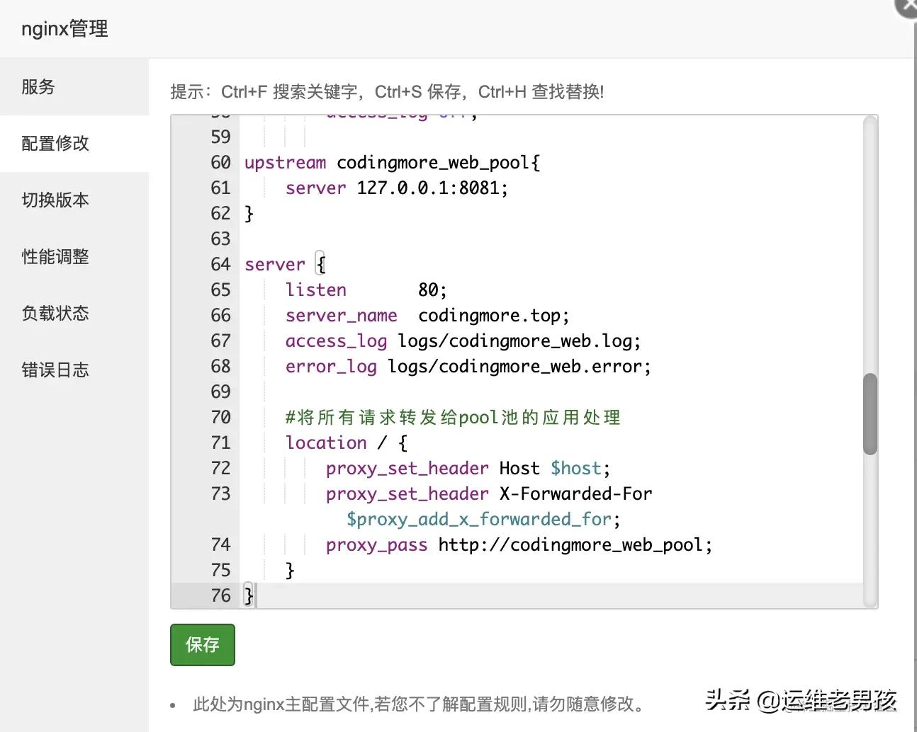Open the 切换版本 panel
917x732 pixels.
coord(55,200)
